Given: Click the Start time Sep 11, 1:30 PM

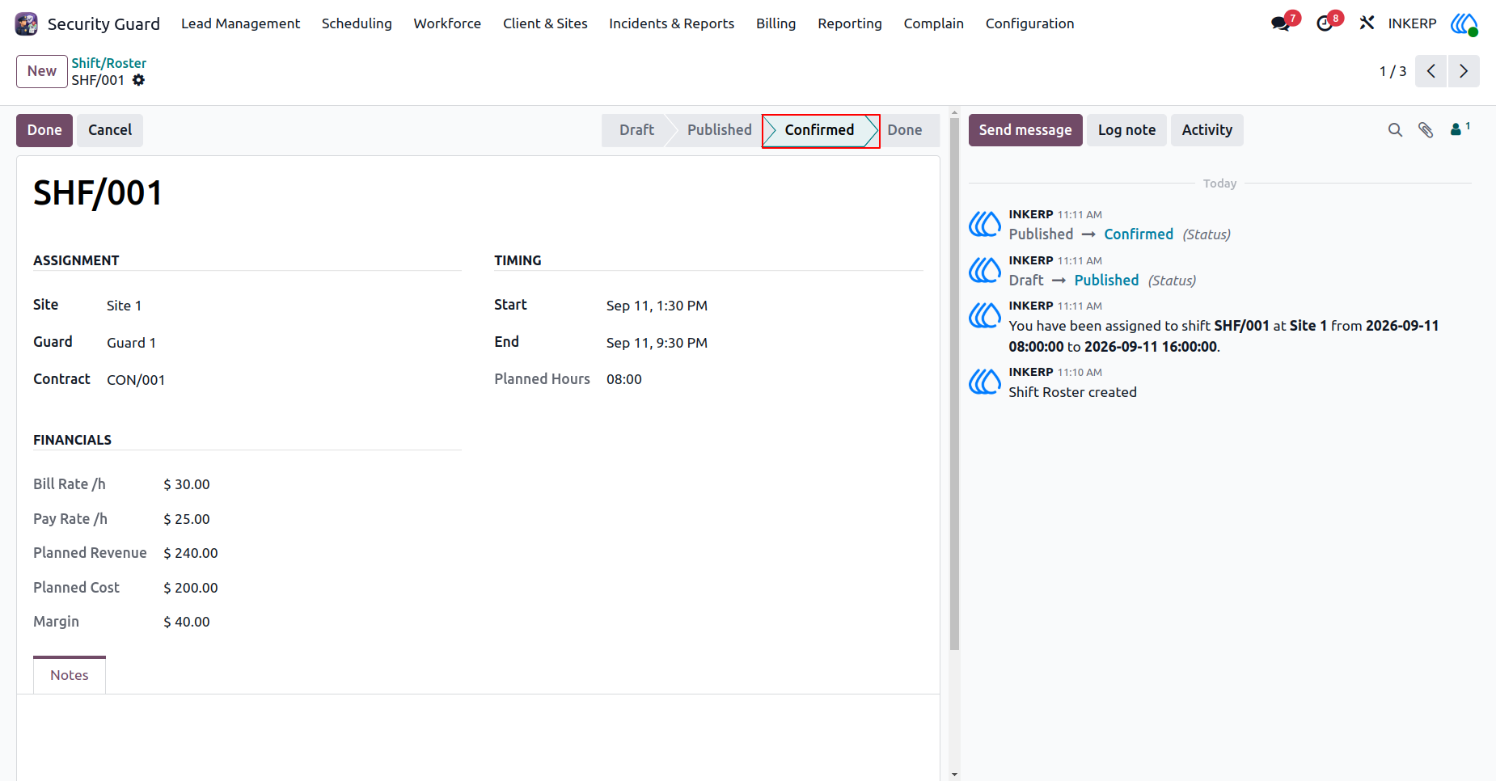Looking at the screenshot, I should 657,306.
